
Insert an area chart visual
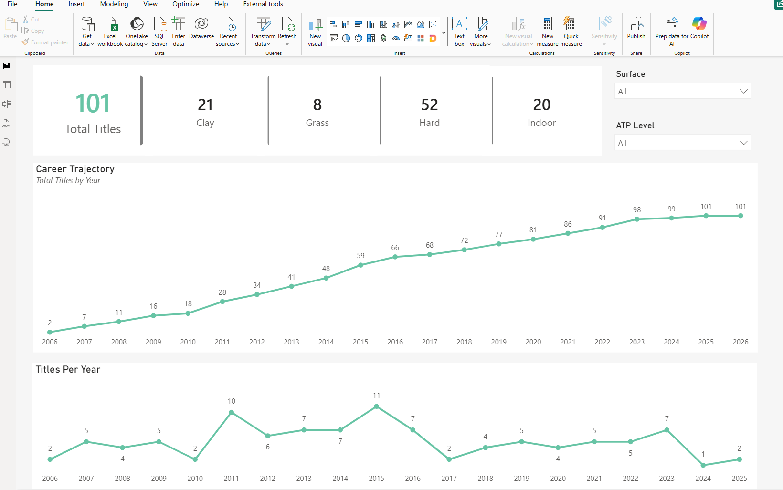(x=421, y=24)
